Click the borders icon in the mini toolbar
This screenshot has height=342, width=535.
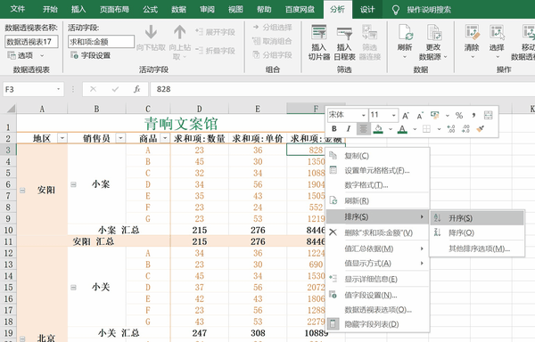pyautogui.click(x=426, y=129)
